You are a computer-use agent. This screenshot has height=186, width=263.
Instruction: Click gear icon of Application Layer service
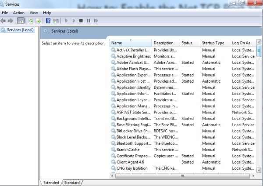[x=114, y=100]
